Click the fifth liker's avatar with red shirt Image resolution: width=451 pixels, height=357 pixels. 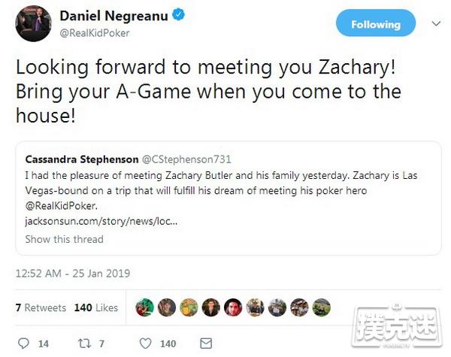(233, 307)
